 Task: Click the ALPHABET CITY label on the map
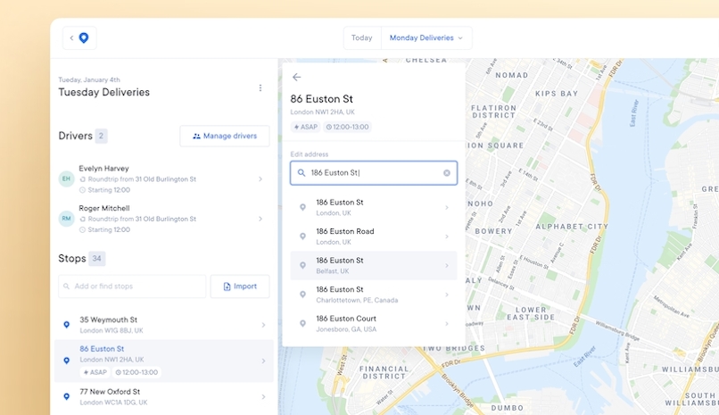pyautogui.click(x=572, y=227)
